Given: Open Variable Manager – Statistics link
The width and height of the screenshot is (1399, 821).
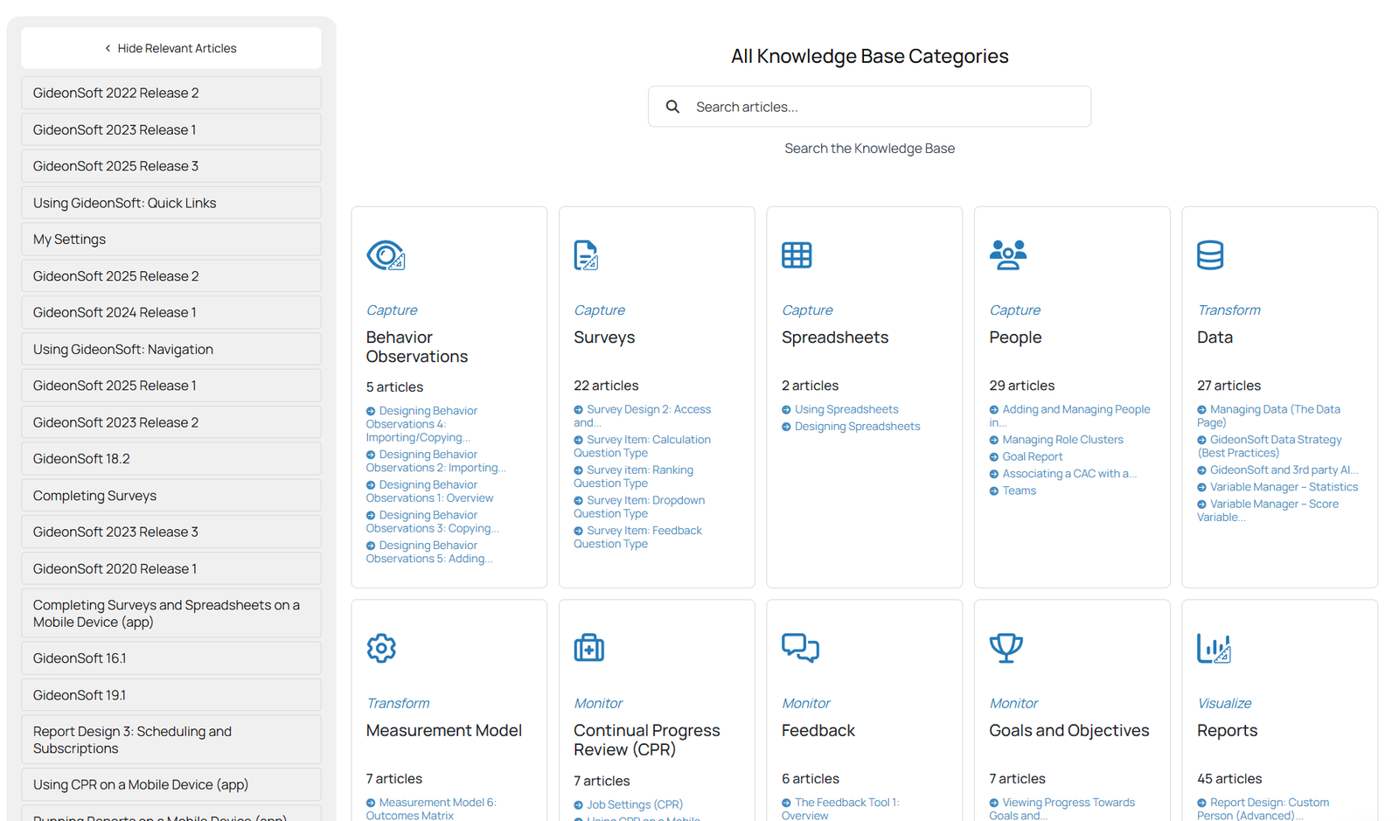Looking at the screenshot, I should coord(1284,487).
